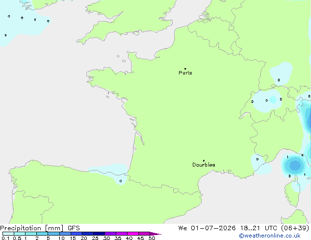
Task: Pick the 15–20 mm legend swatch
Action: click(77, 234)
